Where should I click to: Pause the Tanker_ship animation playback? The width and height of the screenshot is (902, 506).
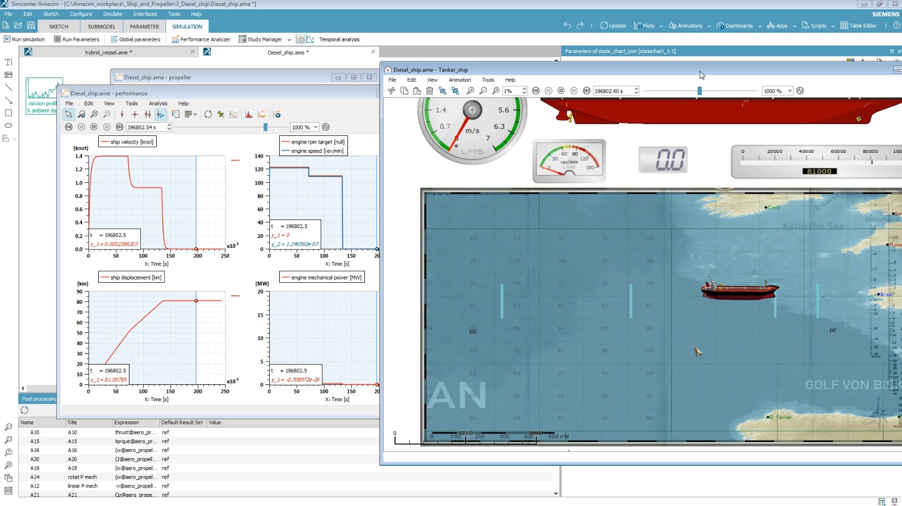click(561, 91)
